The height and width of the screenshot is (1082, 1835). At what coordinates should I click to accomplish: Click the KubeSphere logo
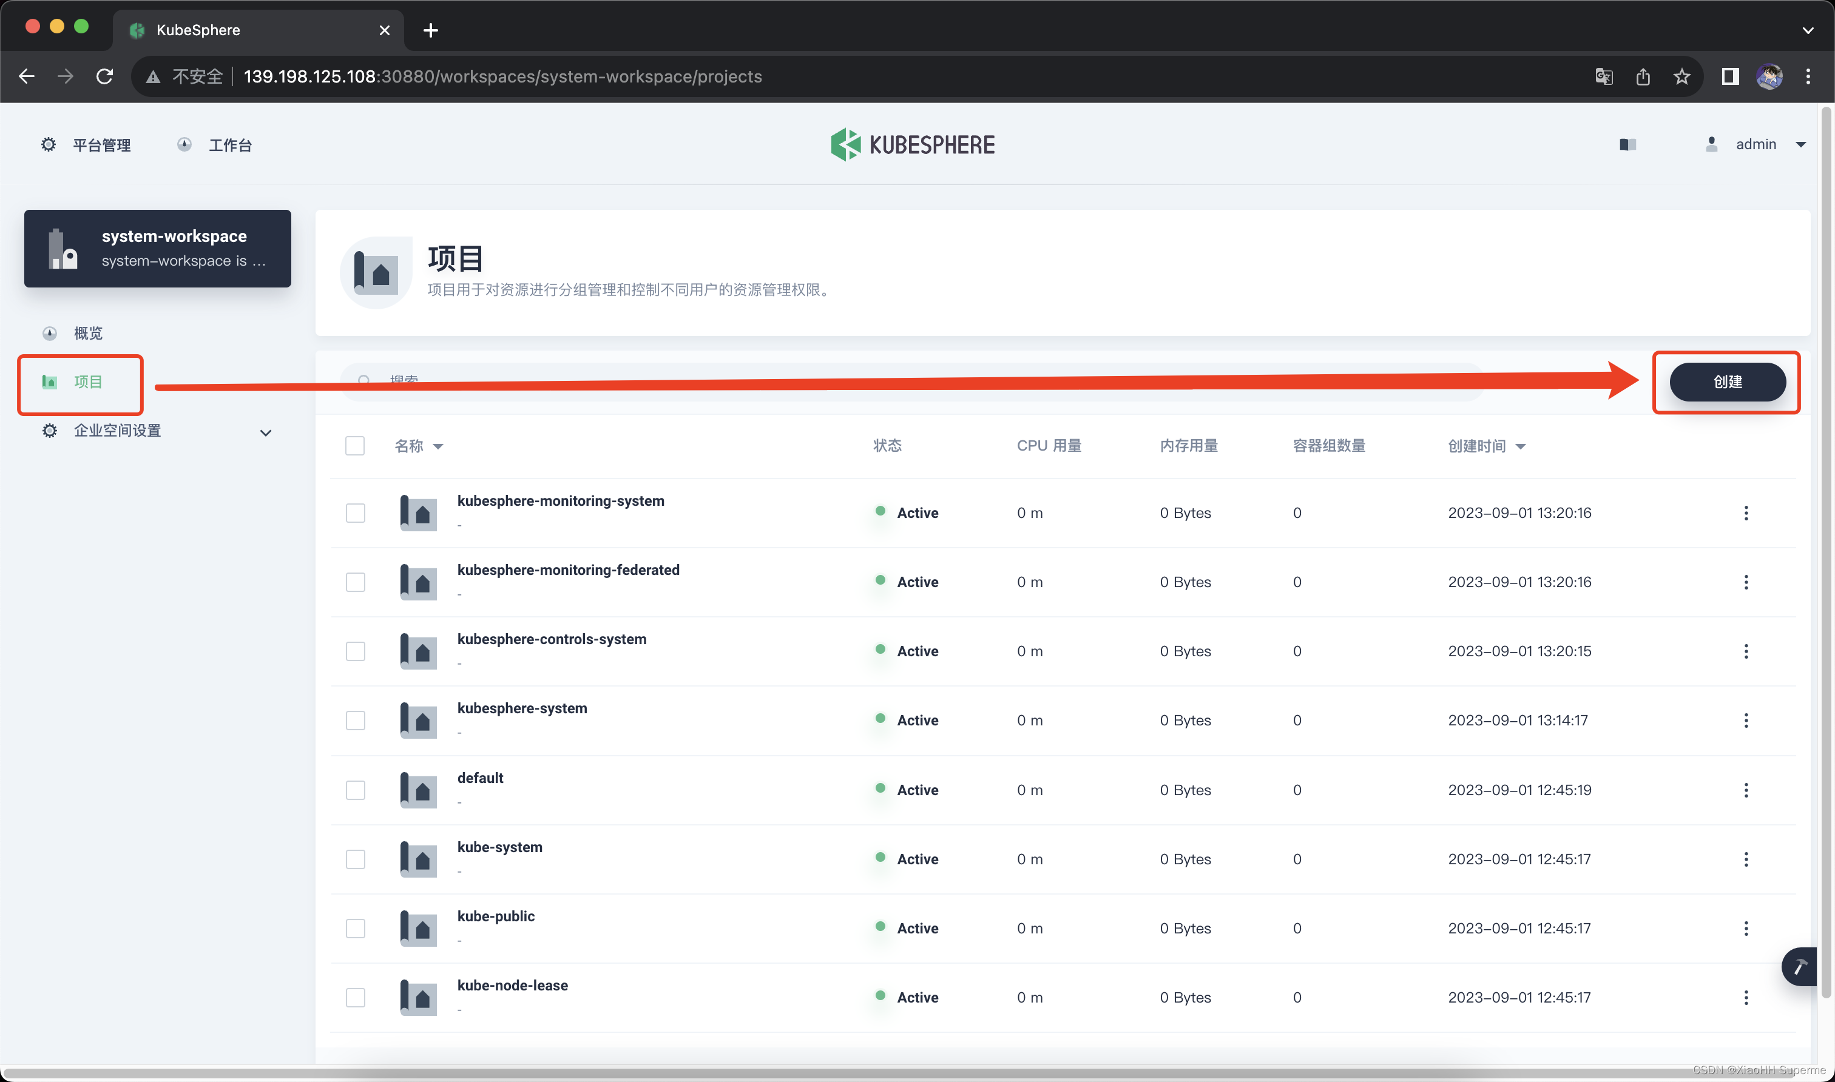[913, 144]
